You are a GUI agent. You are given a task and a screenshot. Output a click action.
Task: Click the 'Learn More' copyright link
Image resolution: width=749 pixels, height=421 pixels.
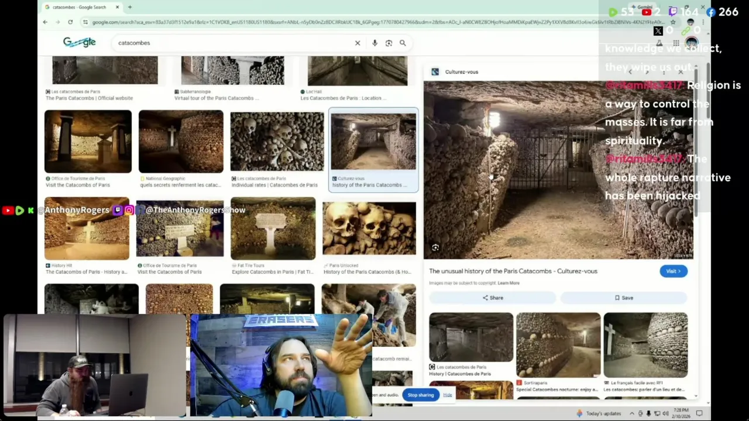coord(509,283)
